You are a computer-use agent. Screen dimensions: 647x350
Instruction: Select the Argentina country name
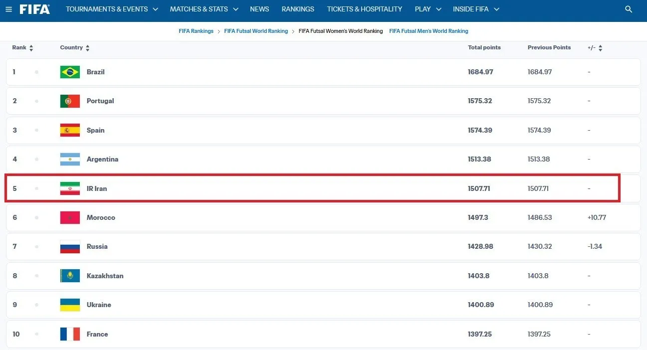coord(102,159)
